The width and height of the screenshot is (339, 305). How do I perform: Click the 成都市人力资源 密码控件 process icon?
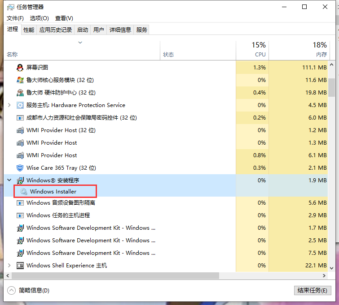[20, 118]
